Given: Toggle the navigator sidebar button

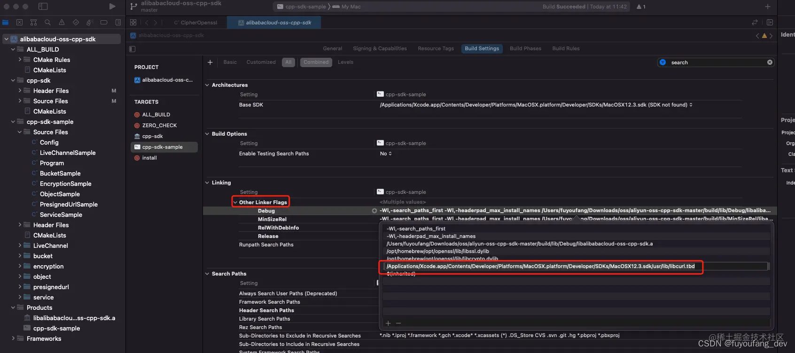Looking at the screenshot, I should tap(43, 7).
